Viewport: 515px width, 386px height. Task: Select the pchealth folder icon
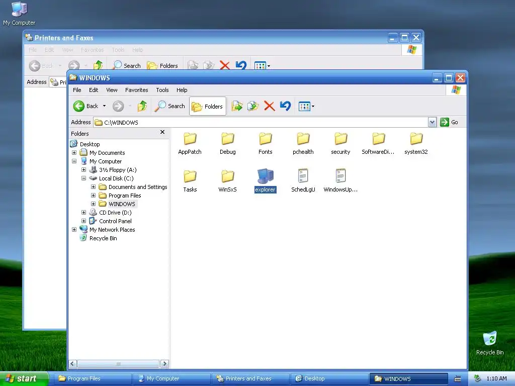coord(303,139)
